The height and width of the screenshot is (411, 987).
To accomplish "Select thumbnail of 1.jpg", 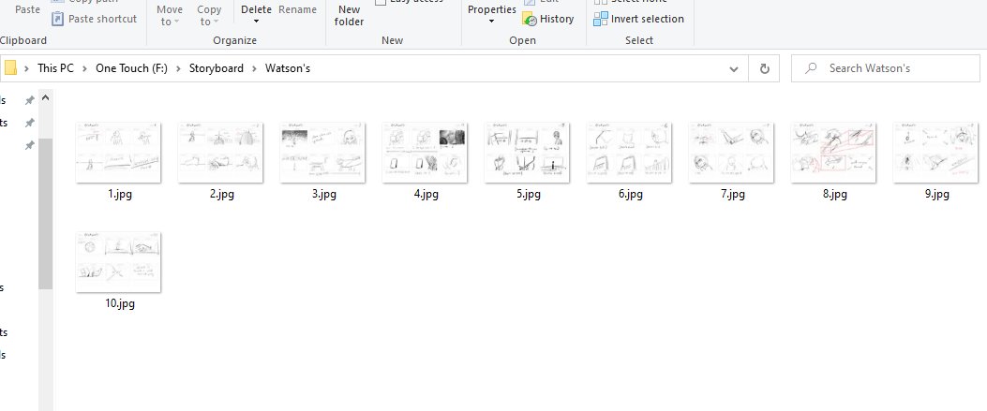I will tap(118, 152).
